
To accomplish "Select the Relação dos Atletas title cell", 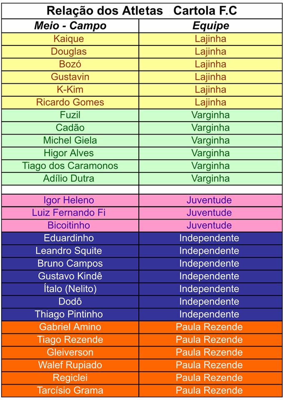I will point(142,11).
